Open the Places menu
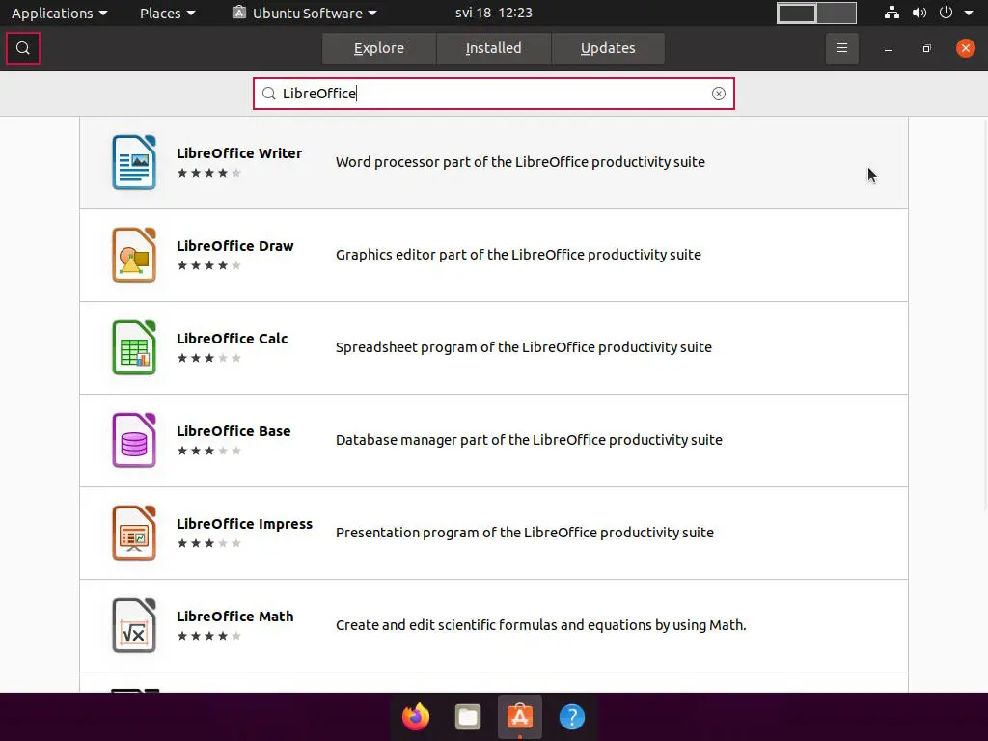Image resolution: width=988 pixels, height=741 pixels. [x=168, y=13]
